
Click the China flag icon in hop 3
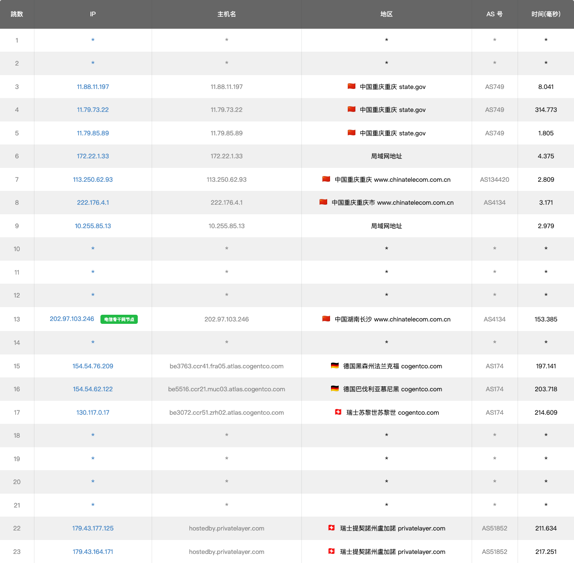(352, 87)
